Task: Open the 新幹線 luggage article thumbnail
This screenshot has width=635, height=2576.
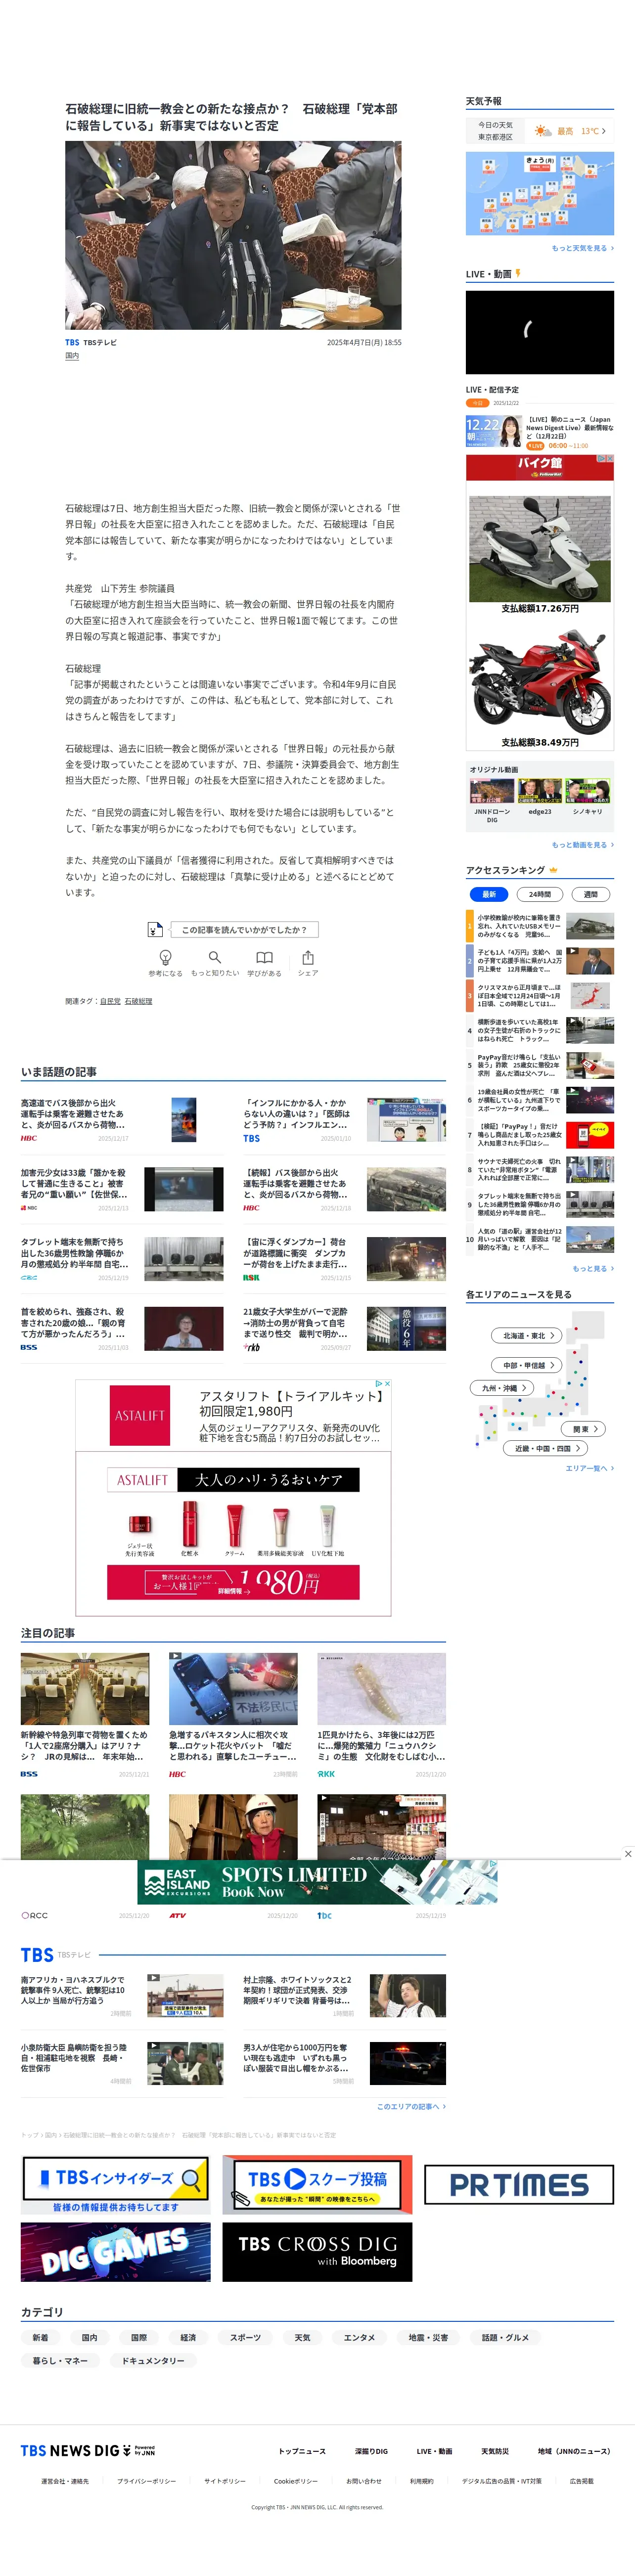Action: 85,1689
